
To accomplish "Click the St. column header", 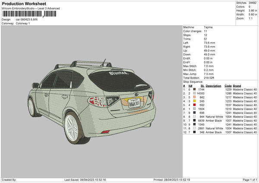I will click(x=202, y=85).
